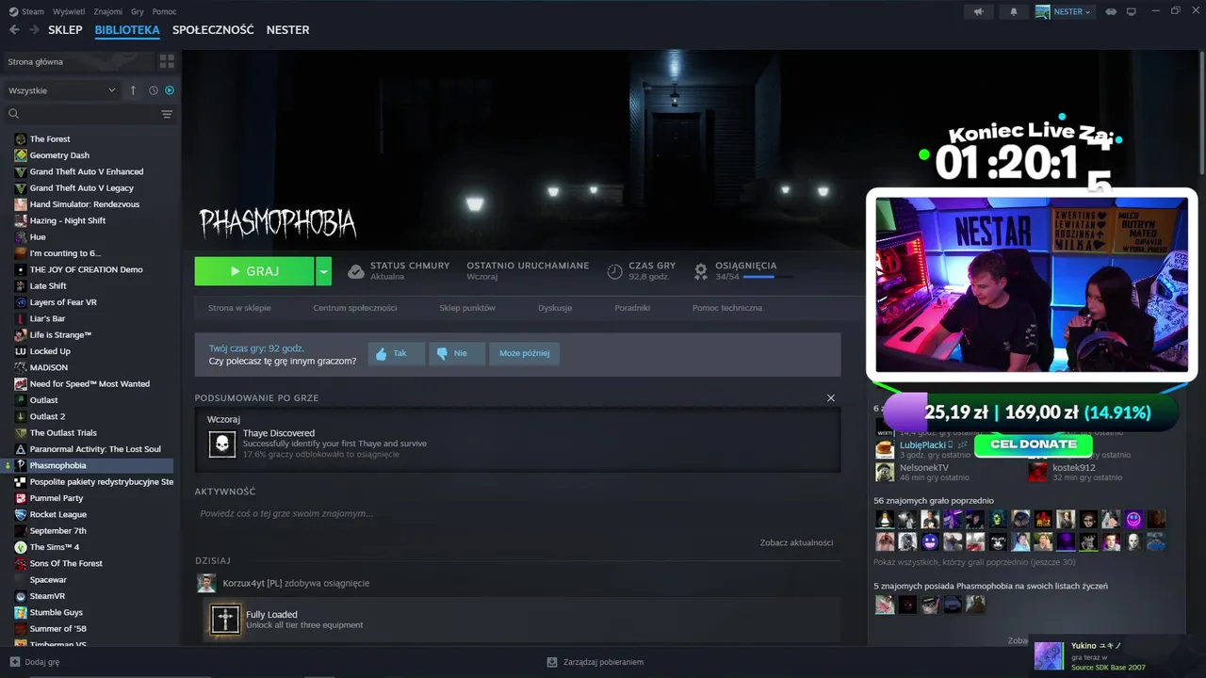This screenshot has width=1206, height=678.
Task: Choose Nie thumbs down recommendation
Action: pyautogui.click(x=456, y=354)
